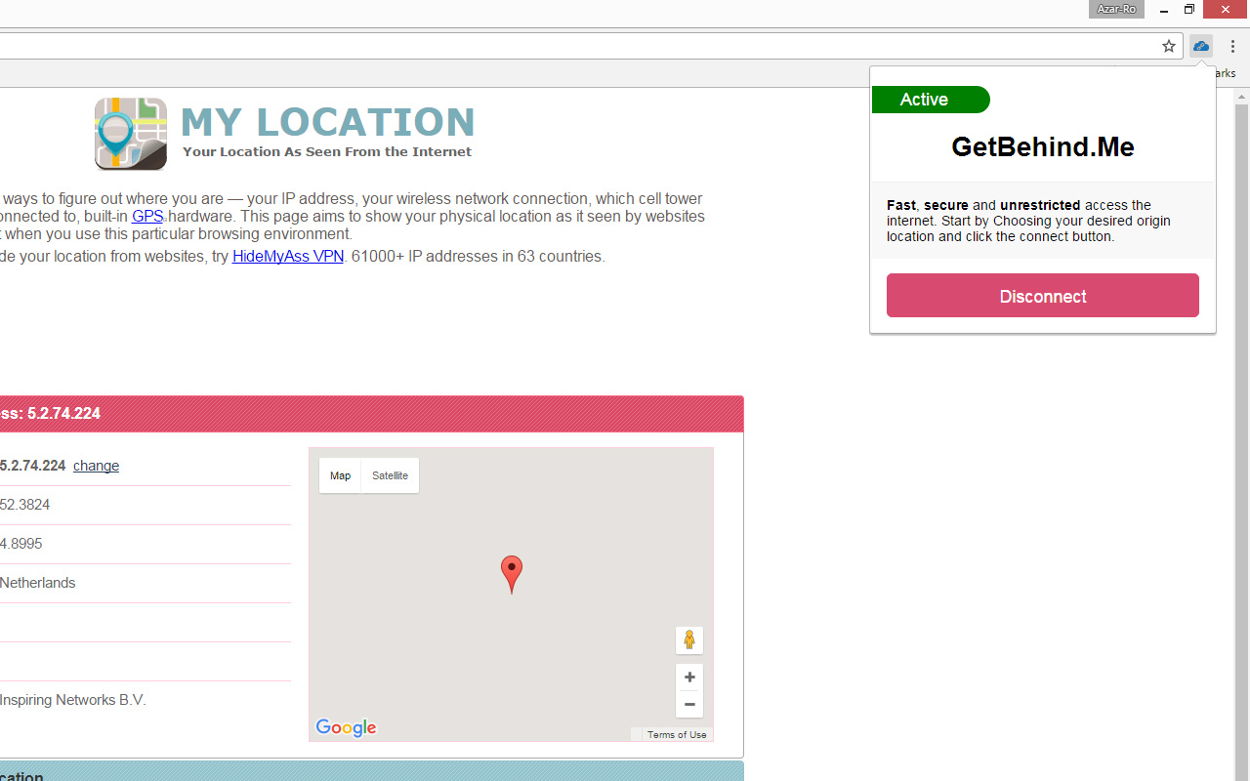Click the red map pin marker

click(512, 574)
